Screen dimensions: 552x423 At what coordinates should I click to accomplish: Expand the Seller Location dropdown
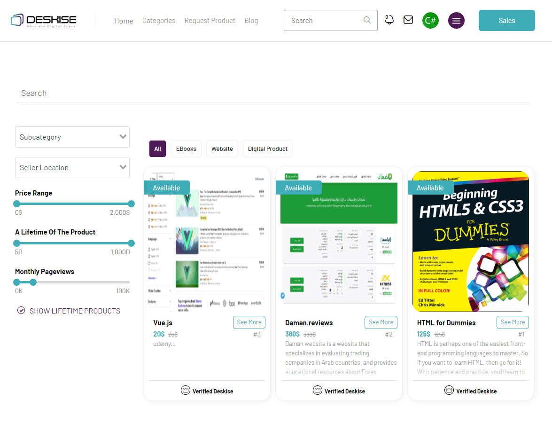[x=72, y=167]
